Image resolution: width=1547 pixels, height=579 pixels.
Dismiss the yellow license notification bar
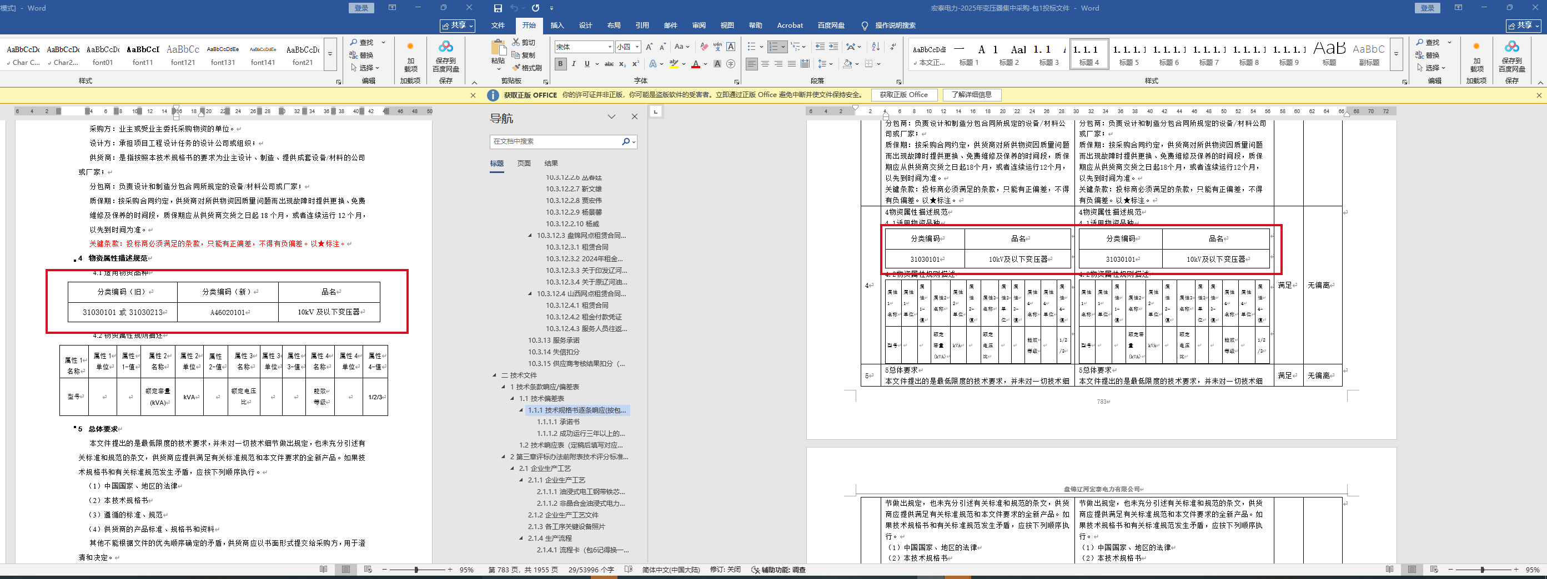point(1539,95)
